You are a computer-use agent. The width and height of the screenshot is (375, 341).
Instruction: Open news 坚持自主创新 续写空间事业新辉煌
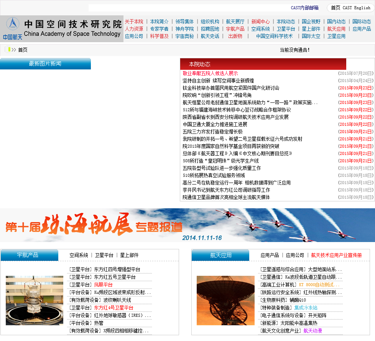[x=218, y=81]
